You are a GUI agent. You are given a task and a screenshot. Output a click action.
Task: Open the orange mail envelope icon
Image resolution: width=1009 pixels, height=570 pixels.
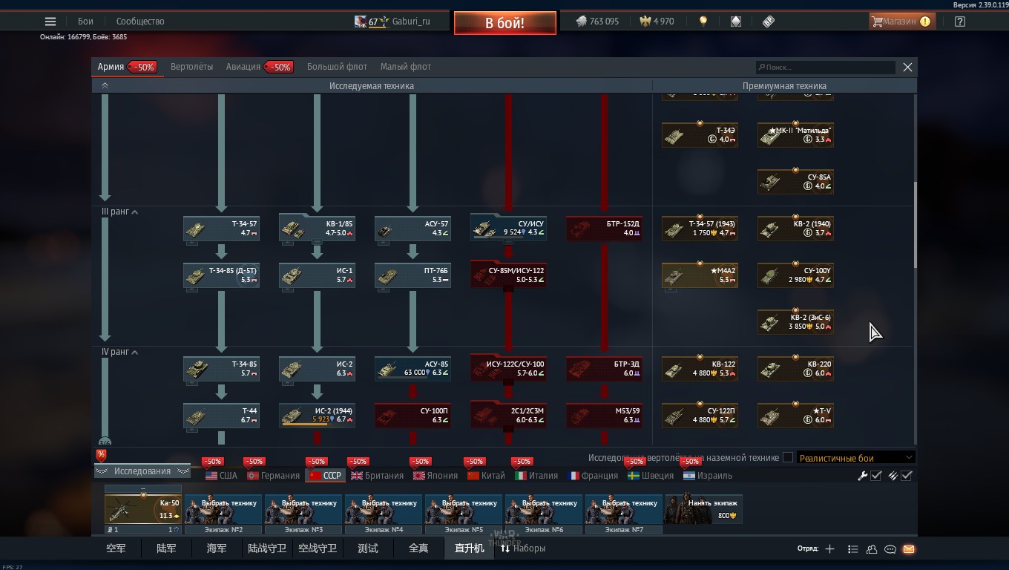point(909,549)
